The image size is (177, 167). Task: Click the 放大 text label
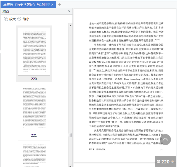(x=12, y=19)
